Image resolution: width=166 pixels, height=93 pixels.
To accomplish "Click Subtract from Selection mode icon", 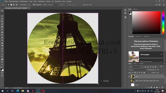I will (14, 5).
